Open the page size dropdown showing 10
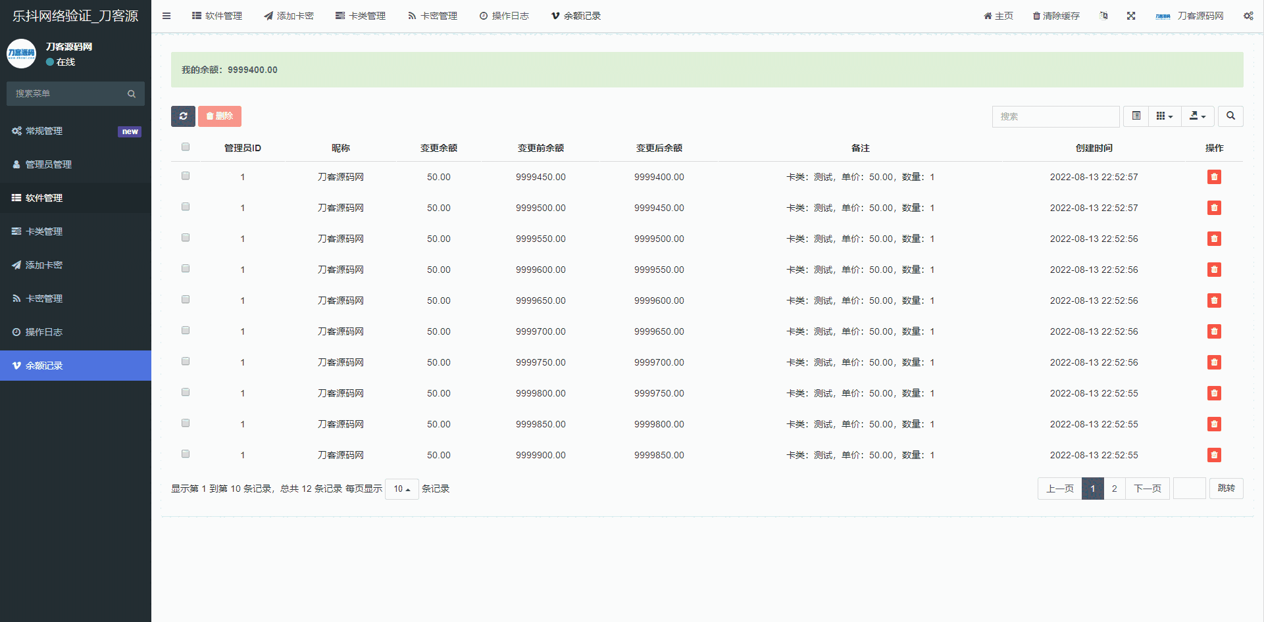This screenshot has width=1264, height=622. [401, 489]
